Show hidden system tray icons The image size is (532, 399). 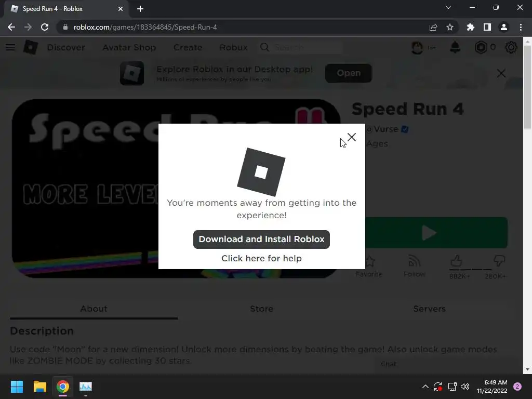pos(425,387)
